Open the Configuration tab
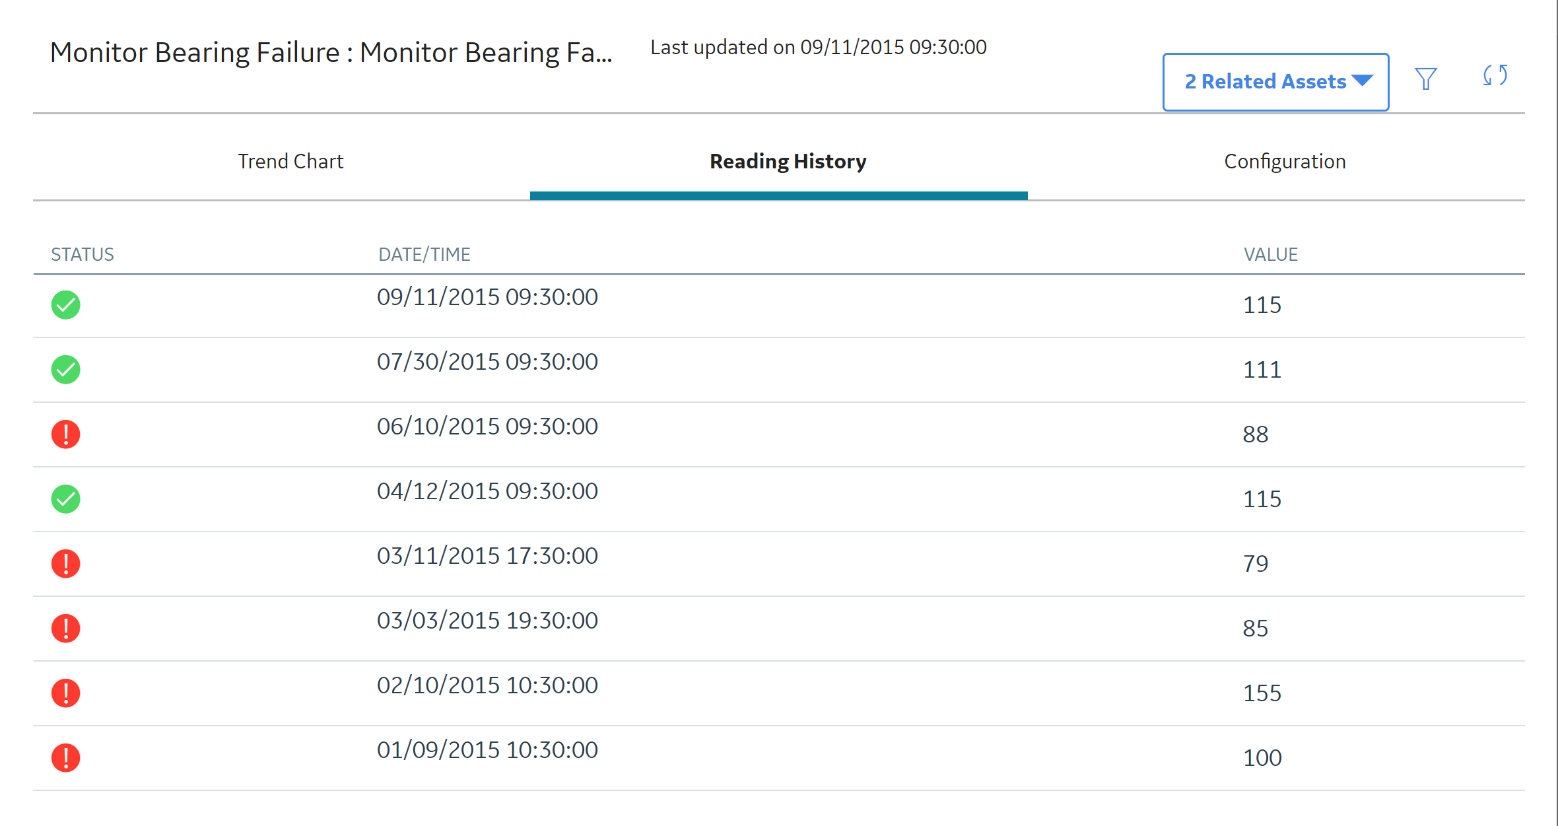 (x=1285, y=161)
